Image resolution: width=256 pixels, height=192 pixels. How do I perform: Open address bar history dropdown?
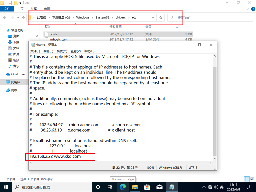point(153,18)
